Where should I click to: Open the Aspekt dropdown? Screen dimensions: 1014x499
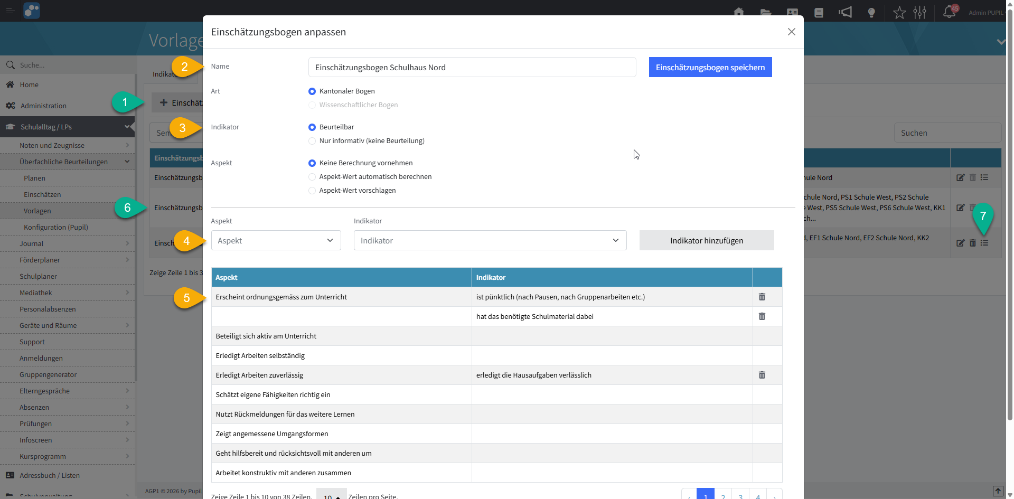276,240
